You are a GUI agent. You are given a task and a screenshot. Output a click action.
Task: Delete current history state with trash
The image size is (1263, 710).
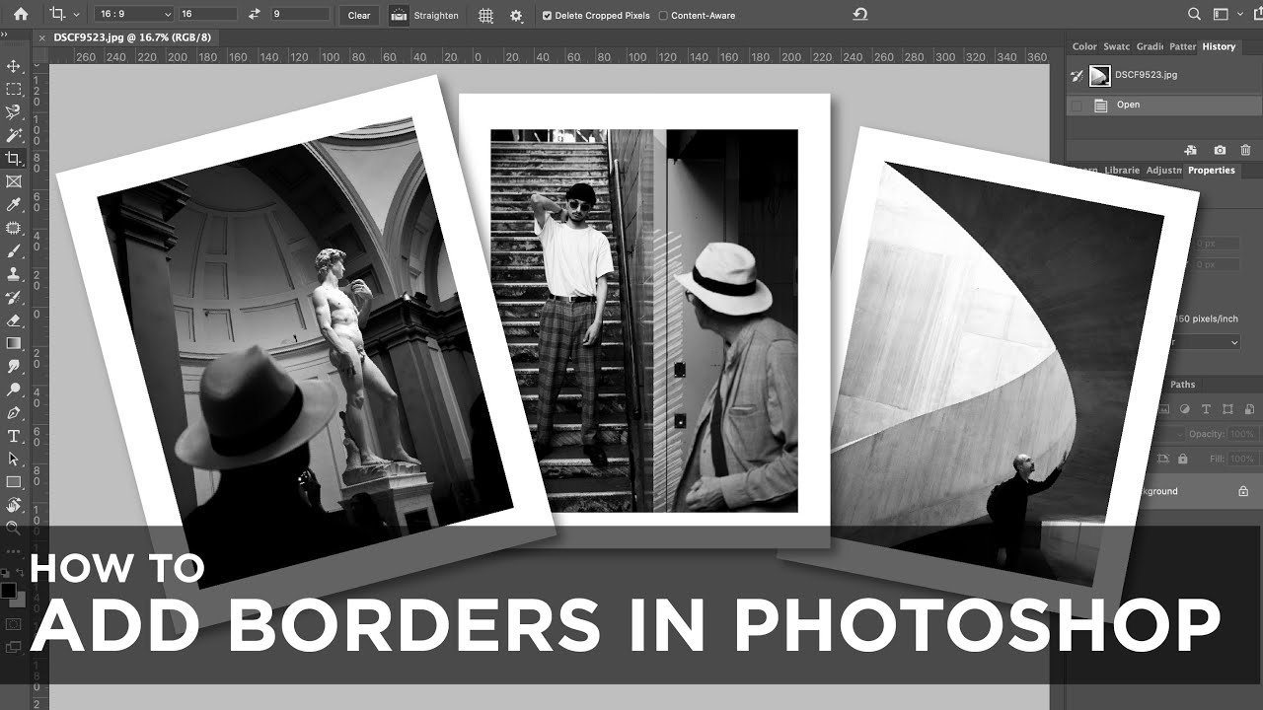(x=1245, y=150)
